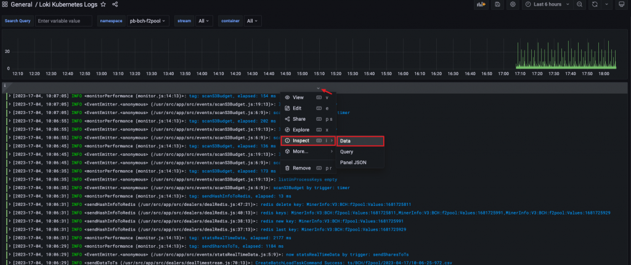Select Data in the Inspect submenu
631x265 pixels.
pyautogui.click(x=360, y=141)
